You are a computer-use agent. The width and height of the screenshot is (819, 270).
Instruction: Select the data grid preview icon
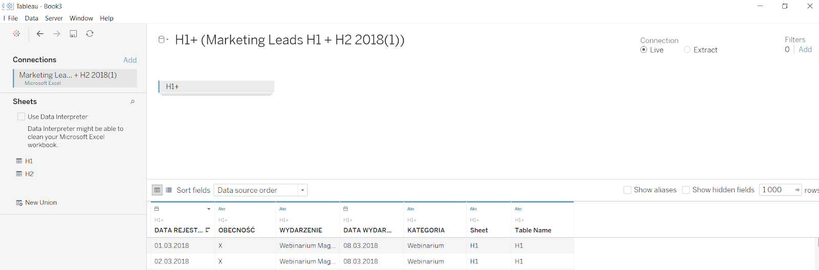(157, 190)
